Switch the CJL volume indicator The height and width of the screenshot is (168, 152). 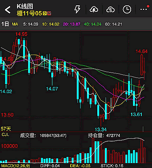click(5, 134)
